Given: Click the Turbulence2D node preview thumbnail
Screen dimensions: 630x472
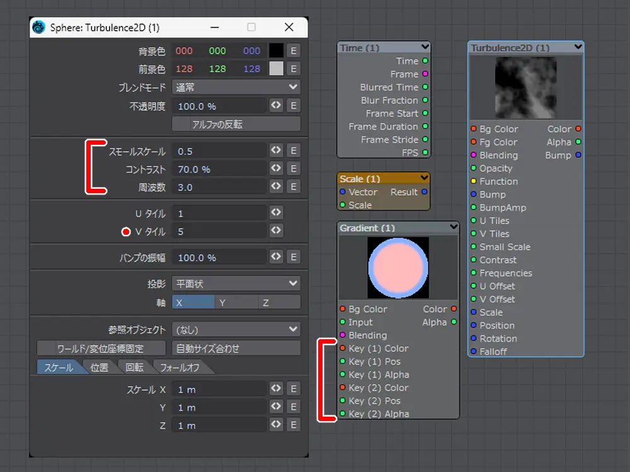Looking at the screenshot, I should [x=525, y=87].
